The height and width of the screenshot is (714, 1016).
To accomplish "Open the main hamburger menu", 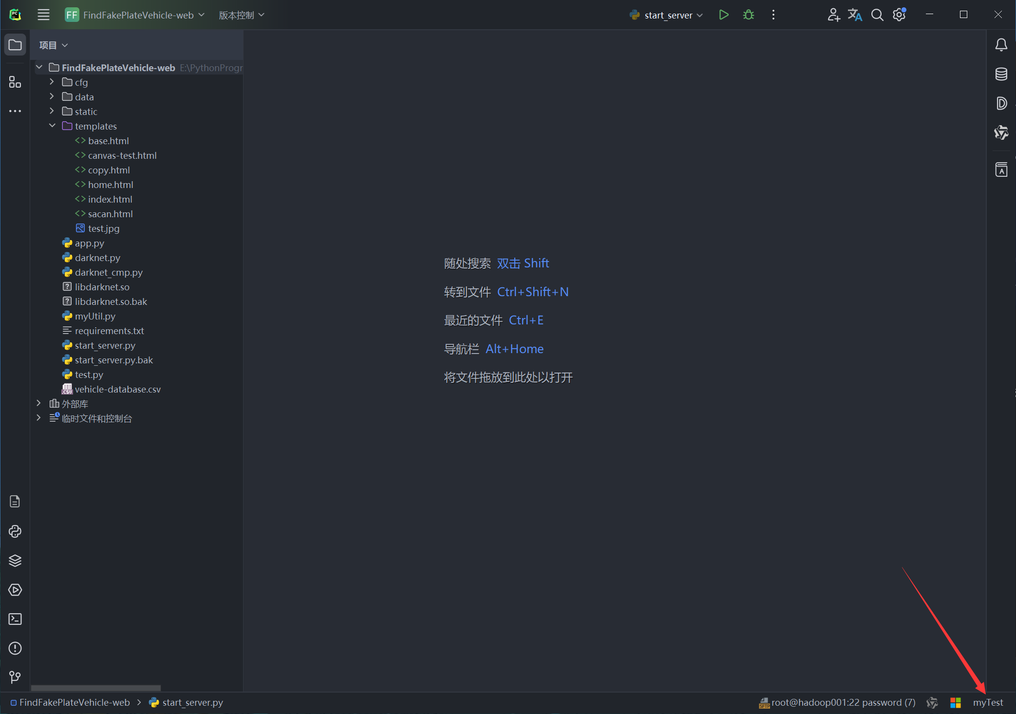I will (43, 15).
